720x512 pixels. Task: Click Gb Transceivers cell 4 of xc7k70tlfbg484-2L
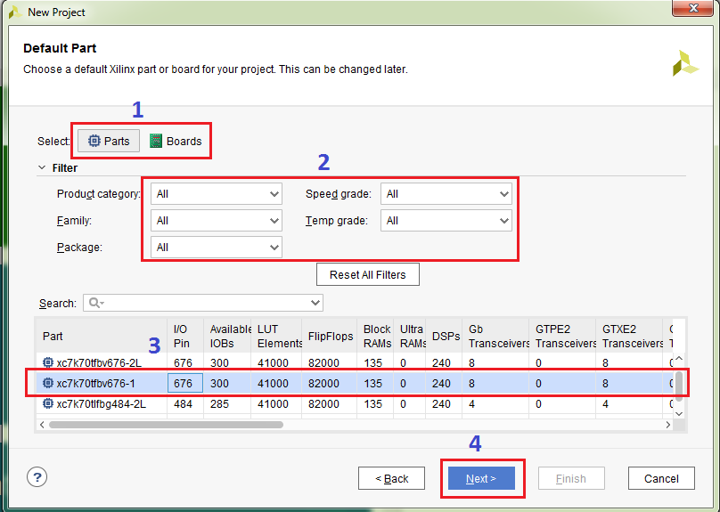point(496,403)
